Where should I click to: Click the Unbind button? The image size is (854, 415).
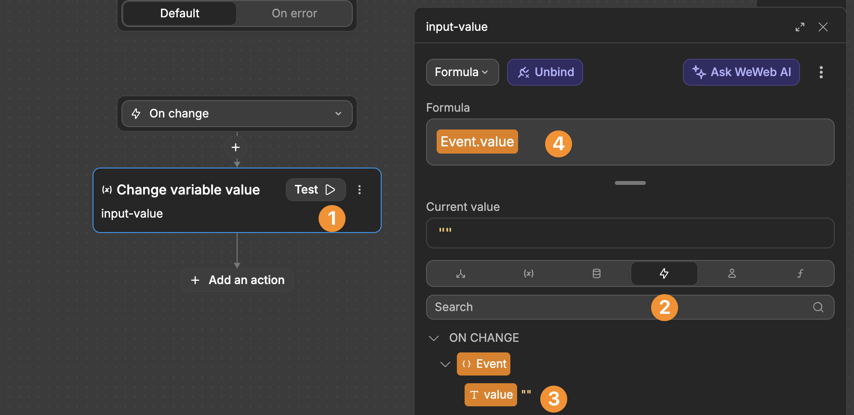point(545,72)
